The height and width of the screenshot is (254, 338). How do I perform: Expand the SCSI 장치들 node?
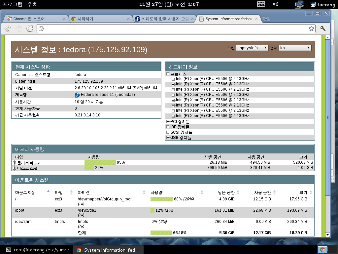point(168,132)
